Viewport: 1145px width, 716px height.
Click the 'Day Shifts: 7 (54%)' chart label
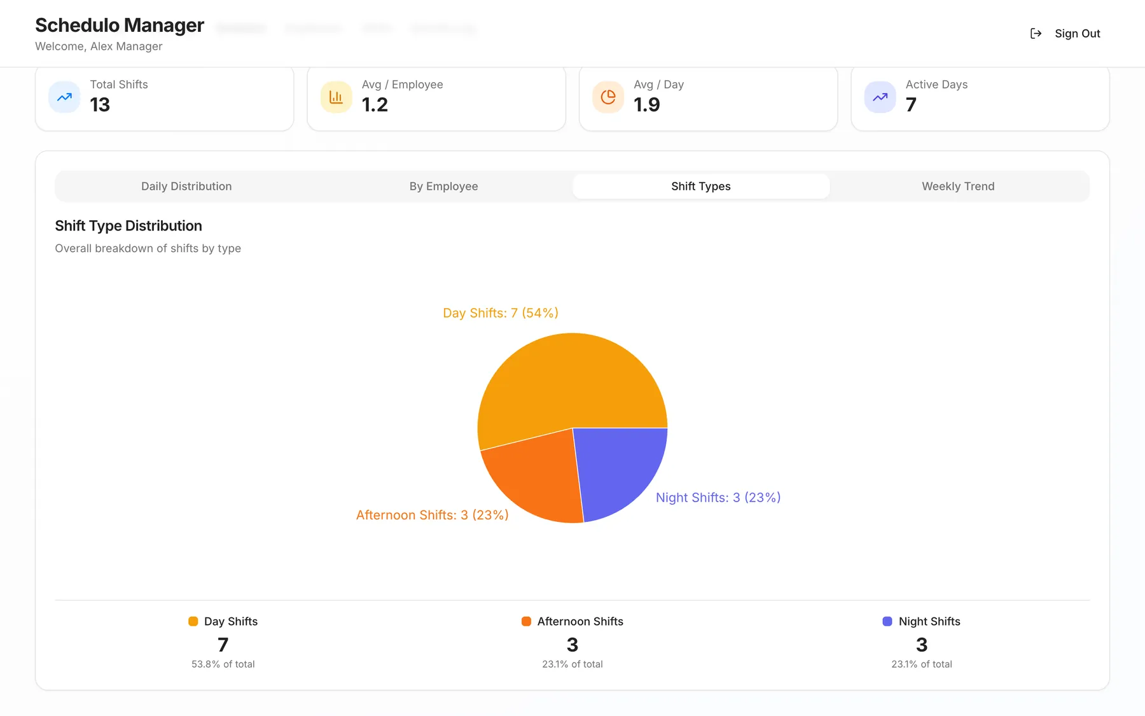501,312
